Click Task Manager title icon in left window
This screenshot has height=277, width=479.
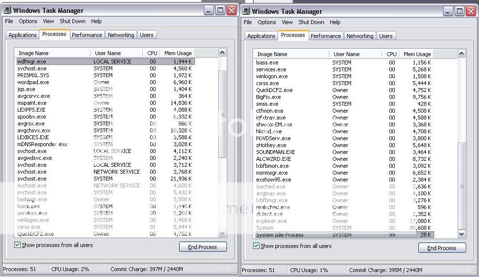[7, 10]
